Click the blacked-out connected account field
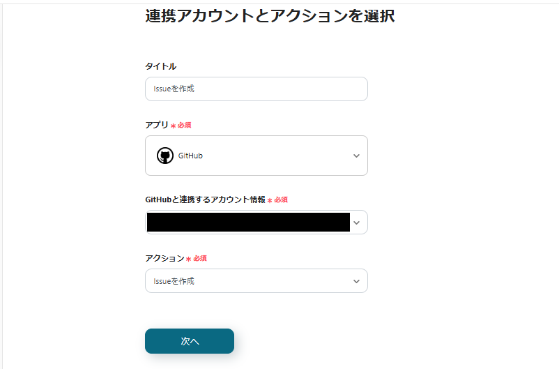The image size is (559, 369). (x=247, y=223)
